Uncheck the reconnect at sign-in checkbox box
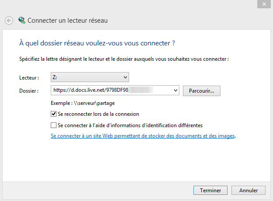This screenshot has width=273, height=201. point(54,114)
